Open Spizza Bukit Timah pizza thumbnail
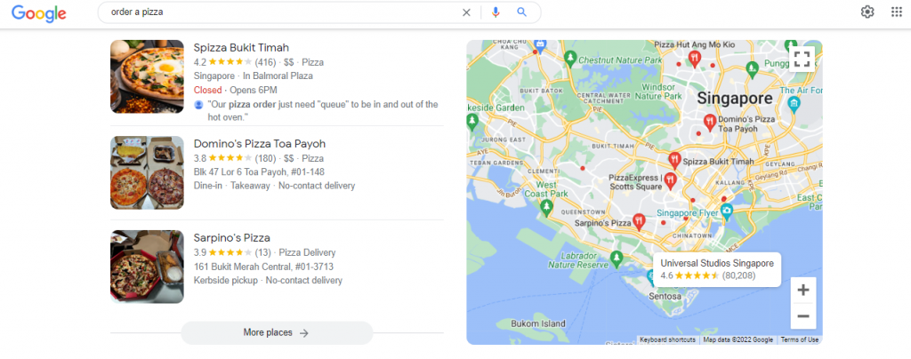Screen dimensions: 911x359 coord(147,76)
